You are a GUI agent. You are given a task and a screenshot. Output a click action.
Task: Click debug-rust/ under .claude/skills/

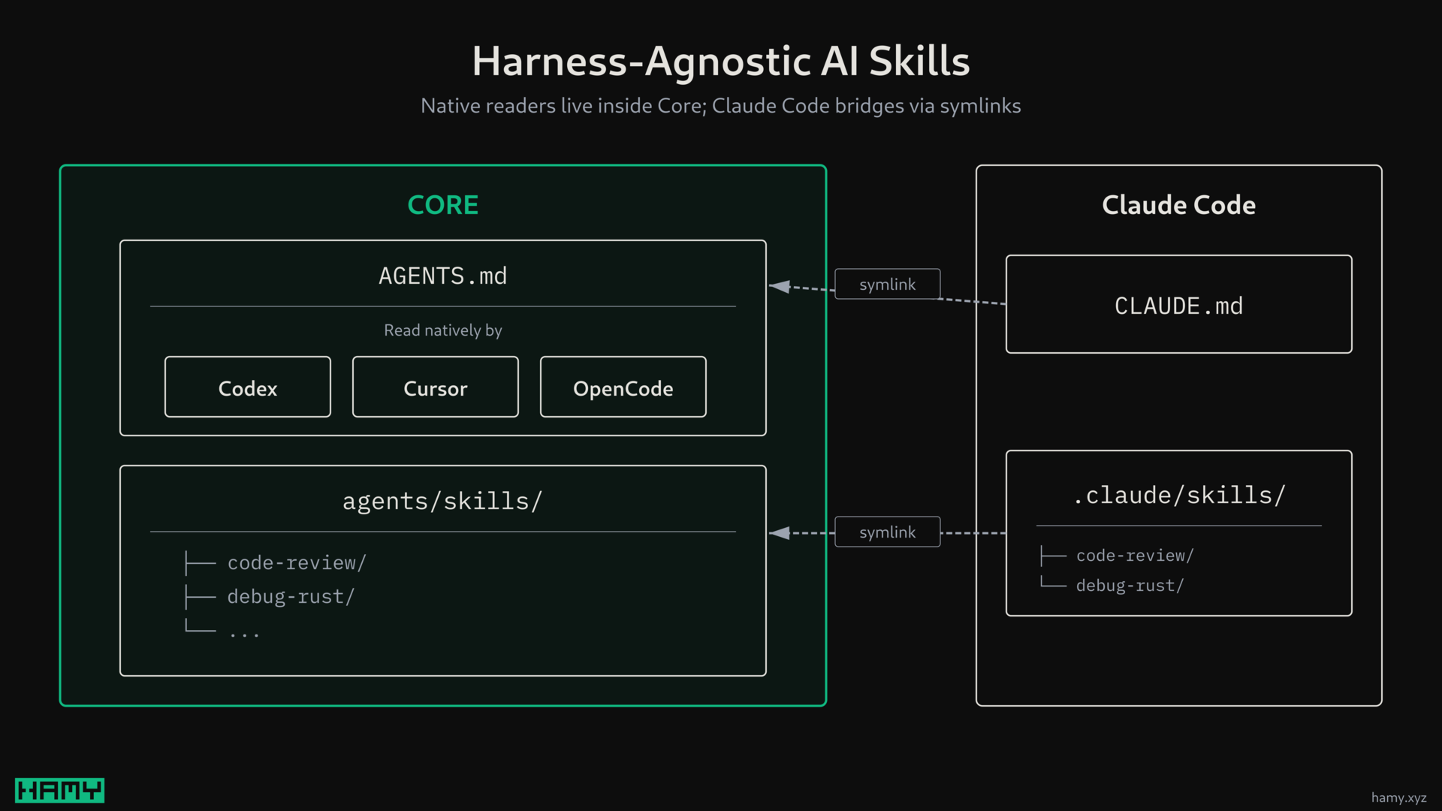1130,586
